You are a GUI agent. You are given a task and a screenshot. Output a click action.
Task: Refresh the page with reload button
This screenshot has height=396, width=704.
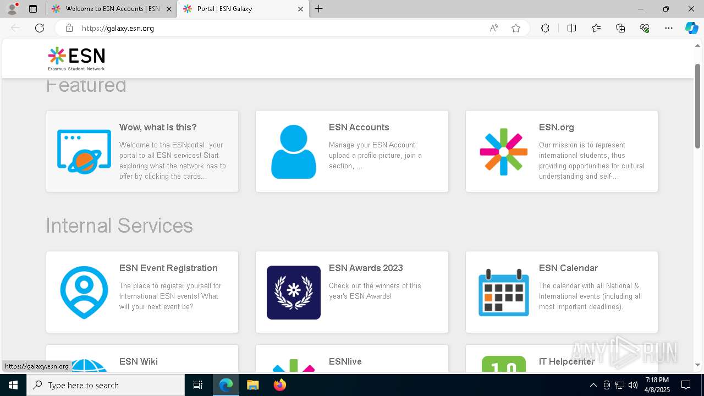tap(40, 28)
